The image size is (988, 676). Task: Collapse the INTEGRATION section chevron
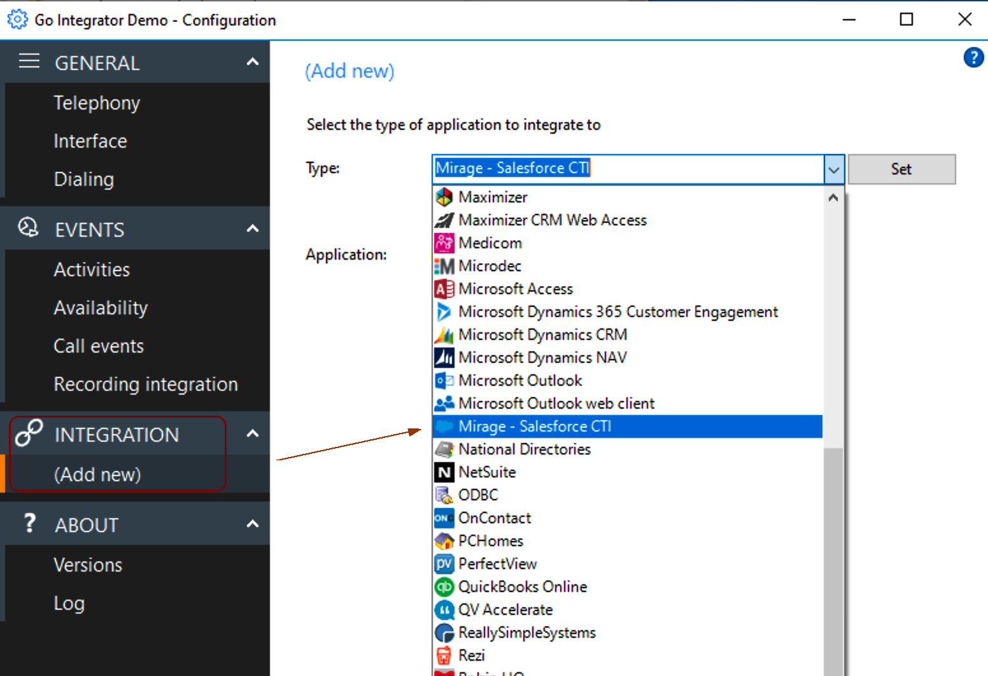tap(253, 433)
